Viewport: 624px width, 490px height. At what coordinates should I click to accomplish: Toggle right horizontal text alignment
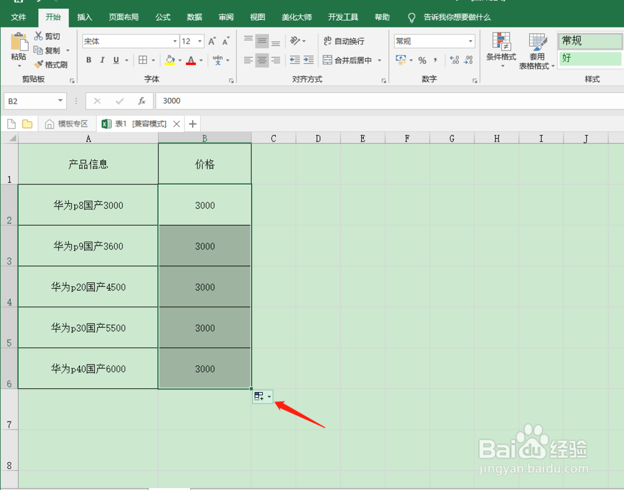276,60
